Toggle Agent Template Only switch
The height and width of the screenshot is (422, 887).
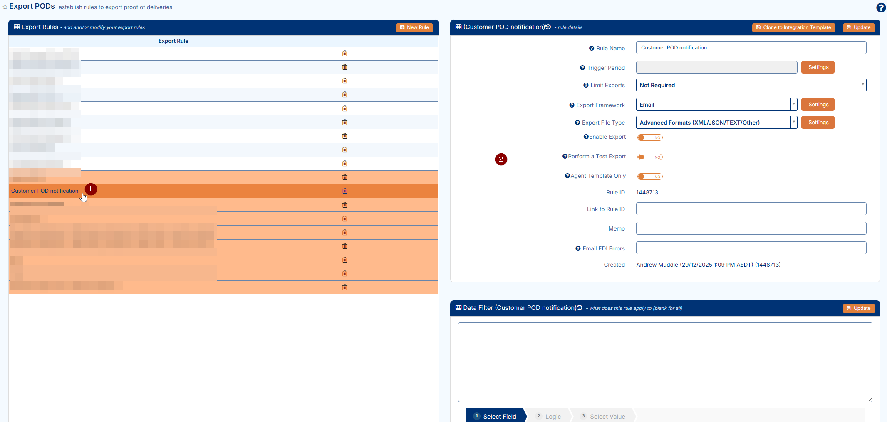point(649,177)
